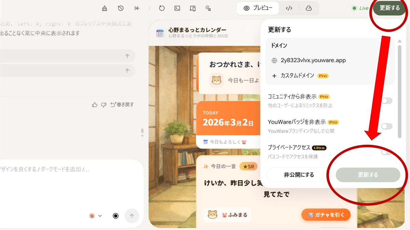The width and height of the screenshot is (410, 230).
Task: Click the ドメイン section heading
Action: (279, 45)
